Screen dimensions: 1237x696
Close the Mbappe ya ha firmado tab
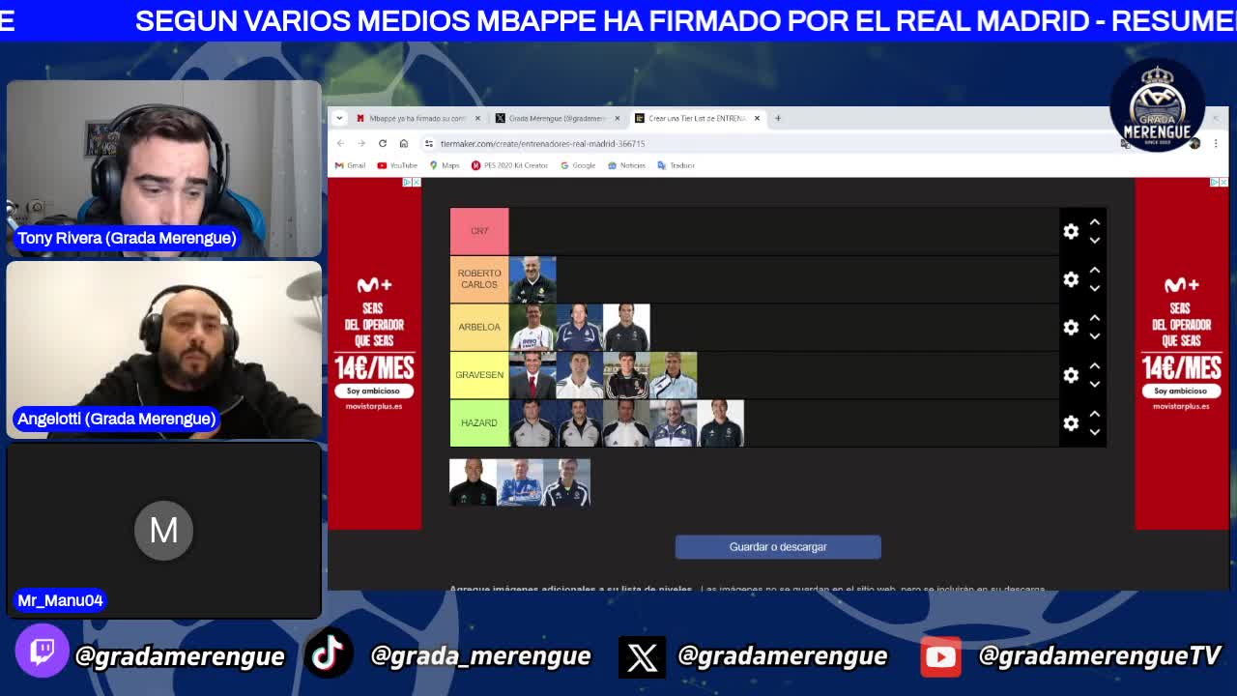[x=477, y=118]
